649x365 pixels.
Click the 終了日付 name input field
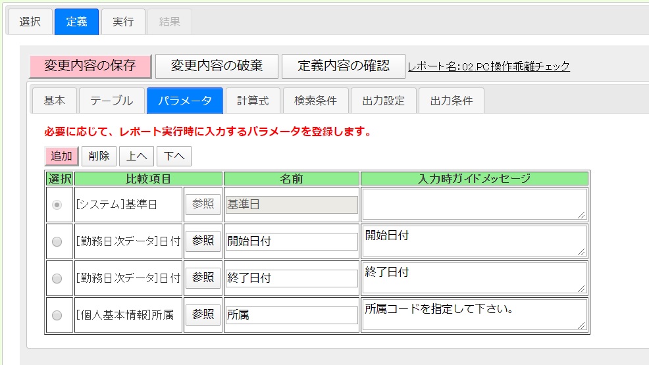coord(292,278)
